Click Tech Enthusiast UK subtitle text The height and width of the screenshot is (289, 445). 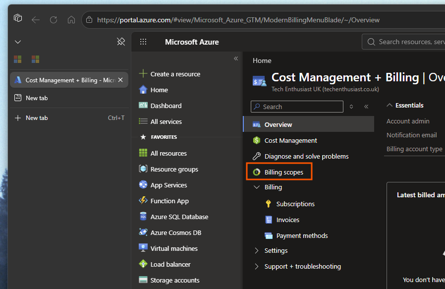[325, 89]
